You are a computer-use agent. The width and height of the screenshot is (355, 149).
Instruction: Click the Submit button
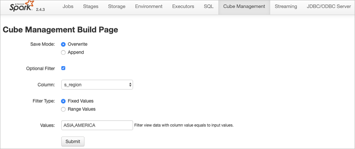pos(73,142)
